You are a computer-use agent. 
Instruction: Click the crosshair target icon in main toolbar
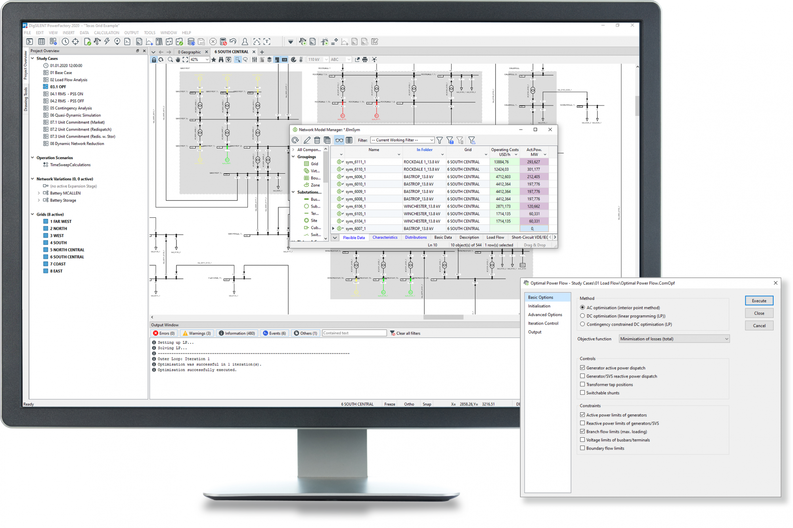pyautogui.click(x=75, y=42)
